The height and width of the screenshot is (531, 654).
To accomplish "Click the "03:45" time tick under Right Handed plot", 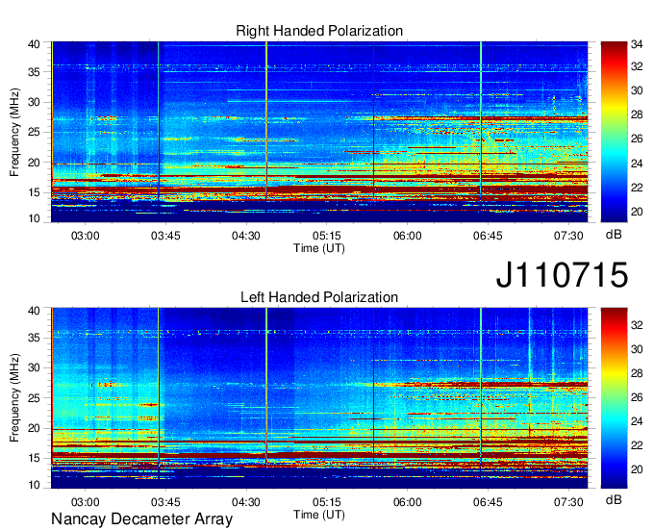I will [x=165, y=236].
